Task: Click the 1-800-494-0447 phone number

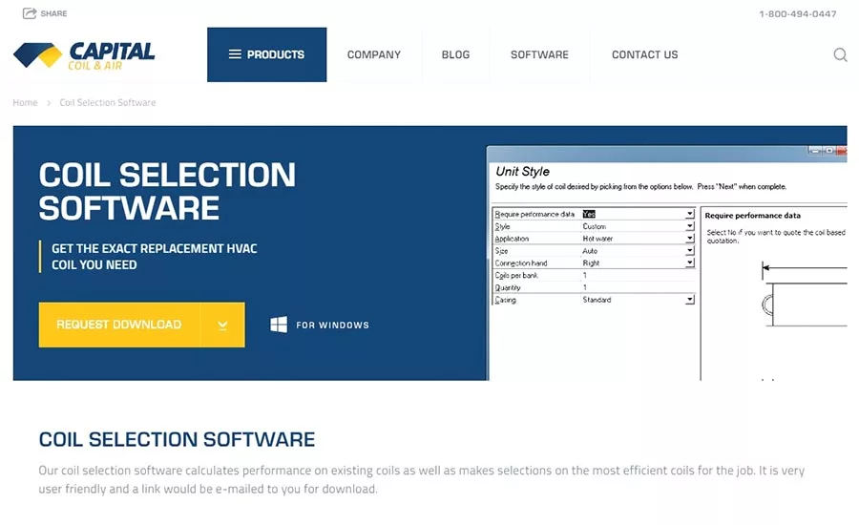Action: click(x=798, y=13)
